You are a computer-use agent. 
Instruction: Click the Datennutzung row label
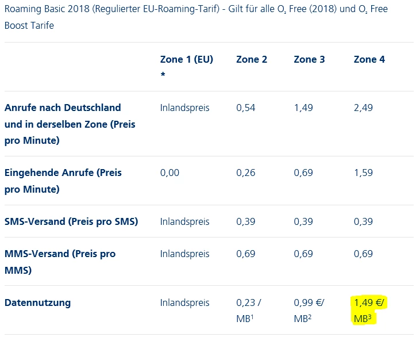coord(37,302)
